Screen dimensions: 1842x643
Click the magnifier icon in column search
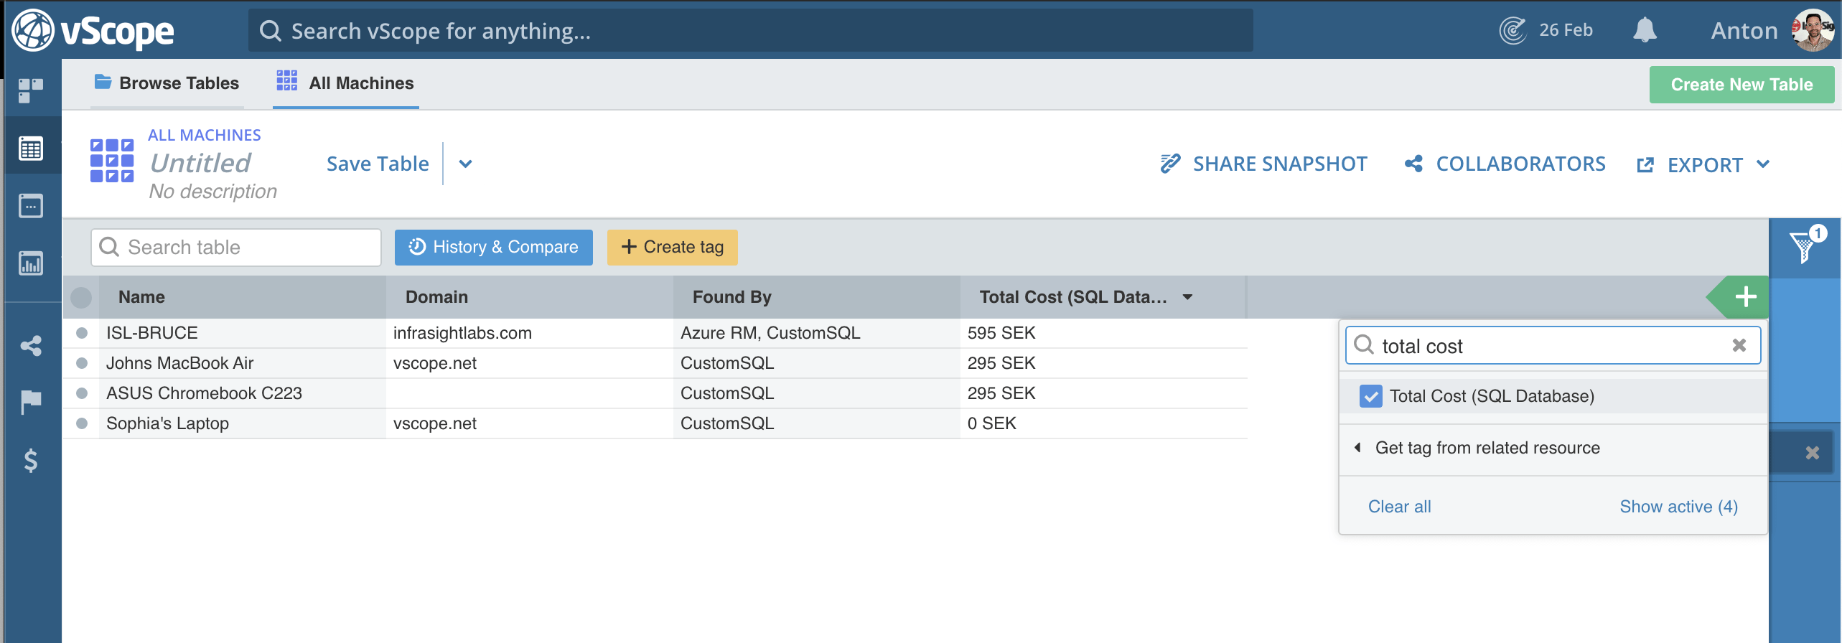1363,345
